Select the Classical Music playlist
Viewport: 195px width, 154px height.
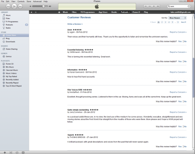tap(12, 70)
